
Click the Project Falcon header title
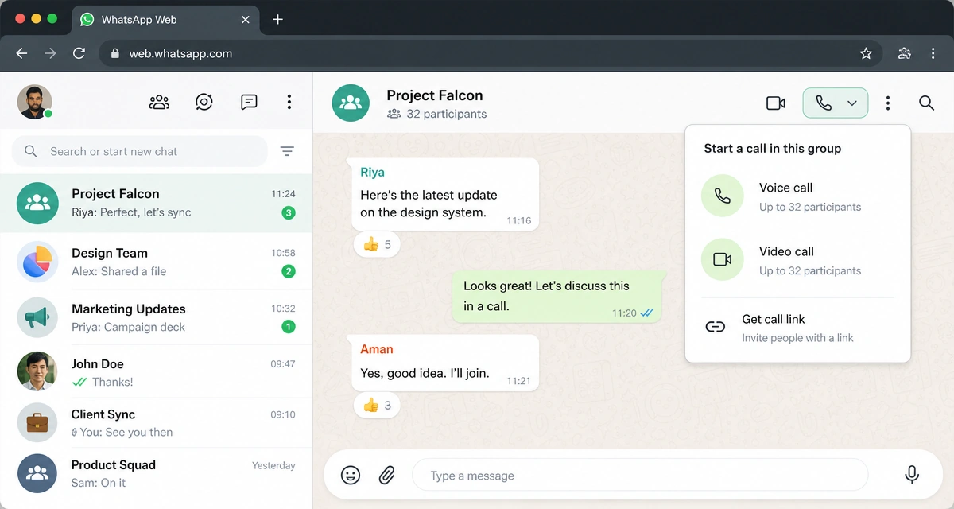point(435,95)
